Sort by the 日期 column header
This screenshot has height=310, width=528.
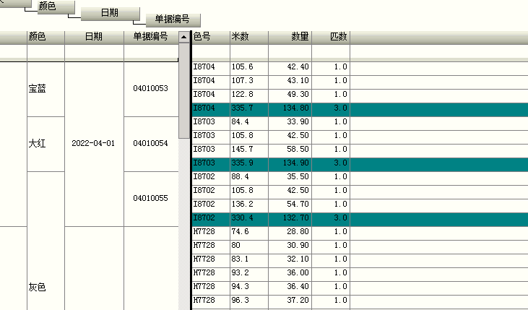tap(95, 37)
